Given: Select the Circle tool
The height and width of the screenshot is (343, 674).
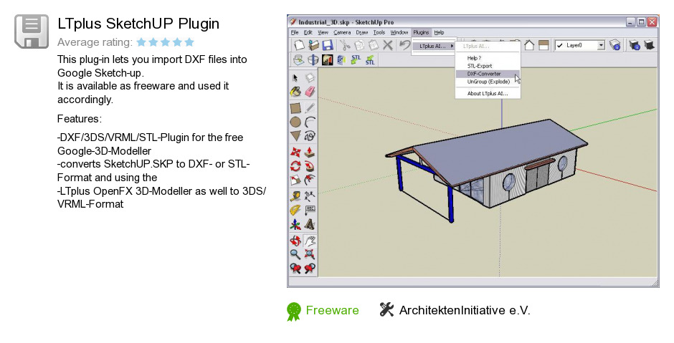Looking at the screenshot, I should (x=295, y=122).
